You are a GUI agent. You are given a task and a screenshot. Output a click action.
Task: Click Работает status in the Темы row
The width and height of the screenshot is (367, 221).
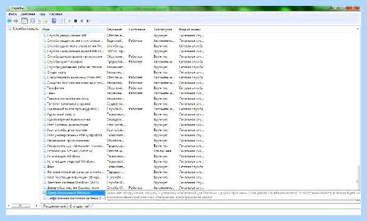(136, 93)
